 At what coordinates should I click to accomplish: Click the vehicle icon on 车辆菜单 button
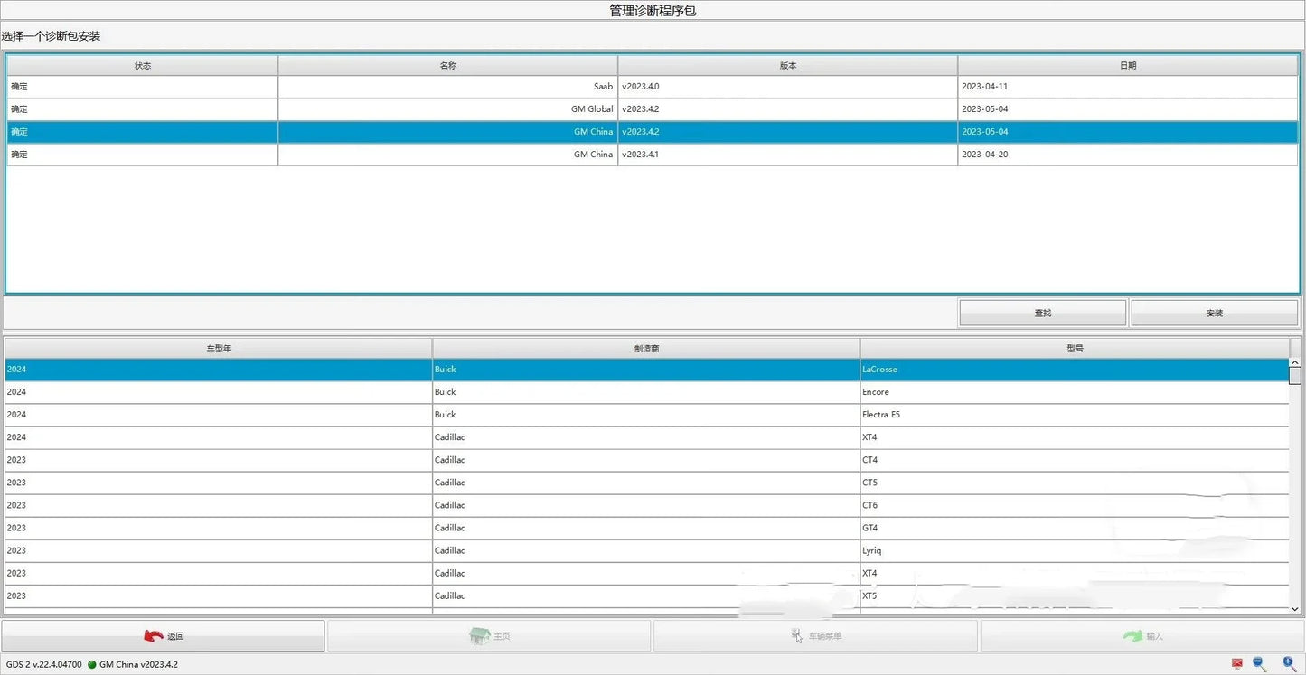[796, 635]
